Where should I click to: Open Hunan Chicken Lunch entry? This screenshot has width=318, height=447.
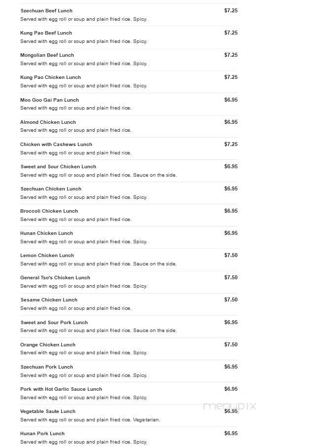(46, 233)
